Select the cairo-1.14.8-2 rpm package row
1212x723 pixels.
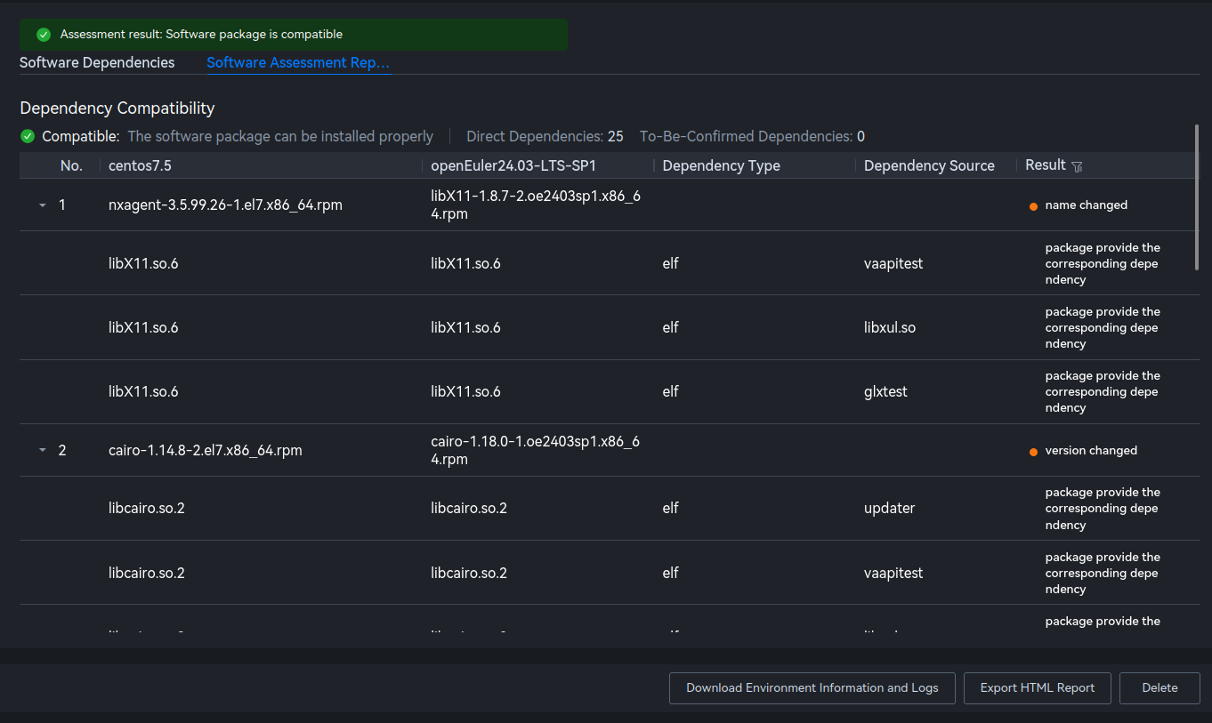click(205, 451)
